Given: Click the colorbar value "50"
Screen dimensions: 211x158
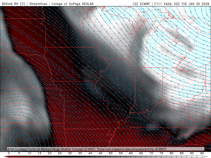Looking at the screenshot, I should click(111, 153).
